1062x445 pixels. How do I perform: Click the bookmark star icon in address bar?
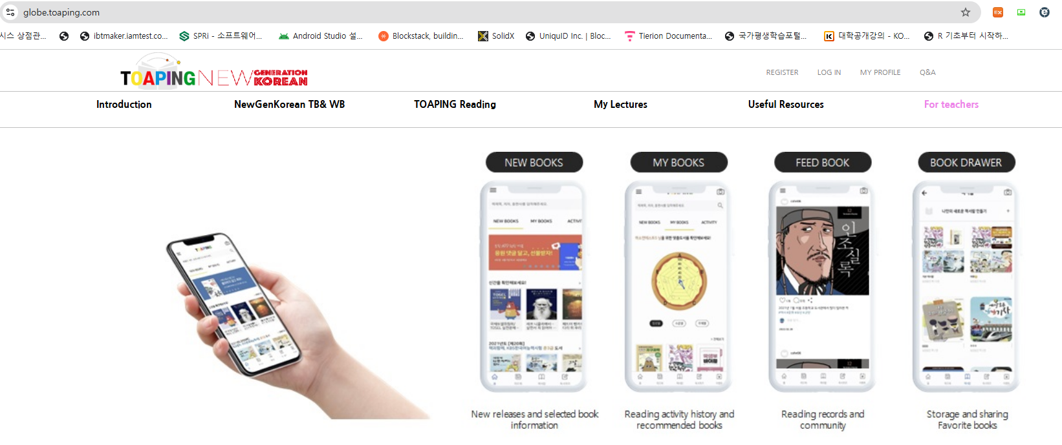click(x=965, y=12)
